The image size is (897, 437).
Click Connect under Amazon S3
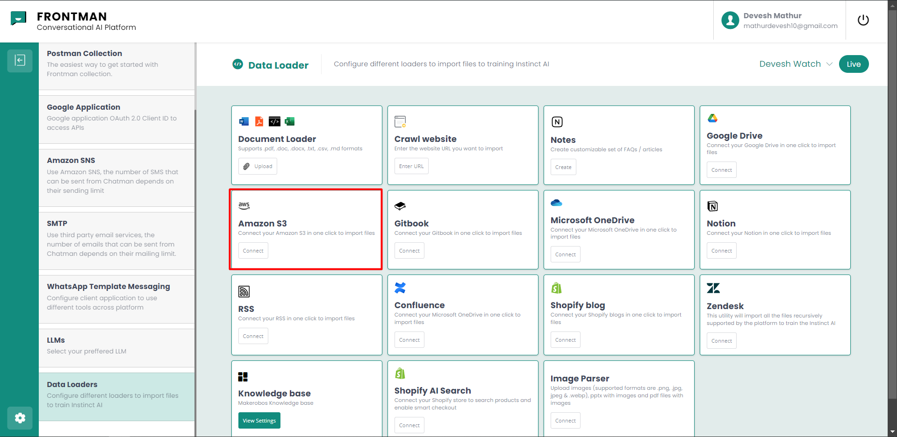point(253,251)
